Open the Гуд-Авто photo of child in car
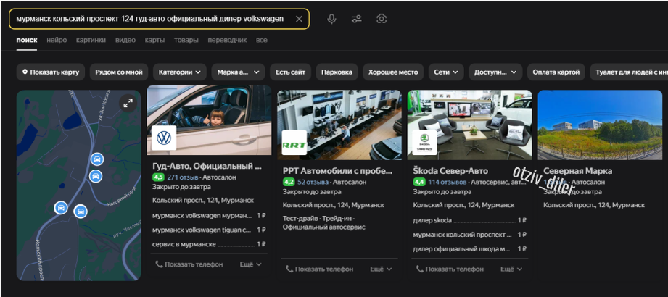Viewport: 668px width, 297px height. click(209, 120)
